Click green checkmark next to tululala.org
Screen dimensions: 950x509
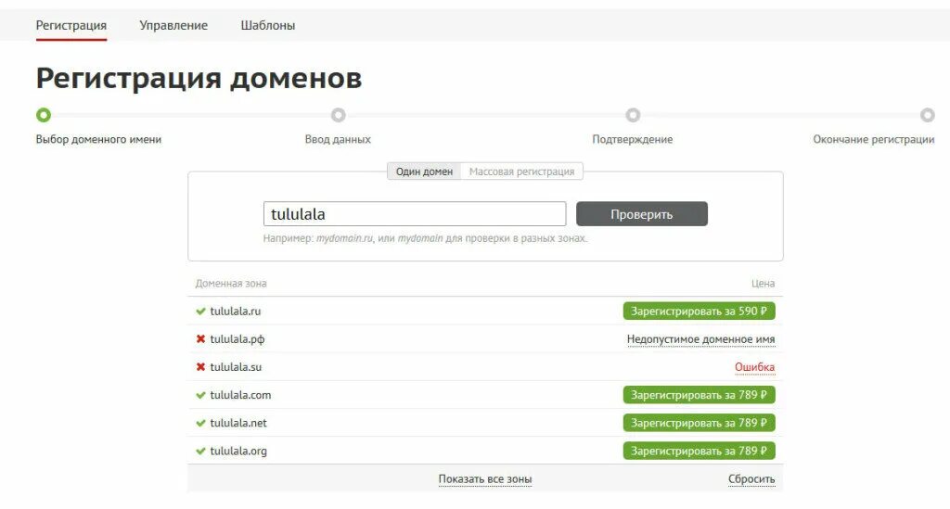point(200,451)
